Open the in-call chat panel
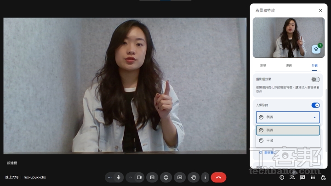The image size is (331, 186). (302, 177)
